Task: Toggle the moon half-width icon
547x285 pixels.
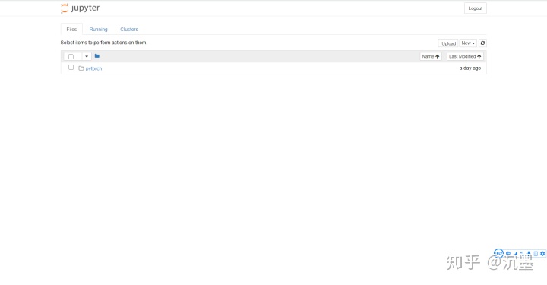Action: point(517,254)
